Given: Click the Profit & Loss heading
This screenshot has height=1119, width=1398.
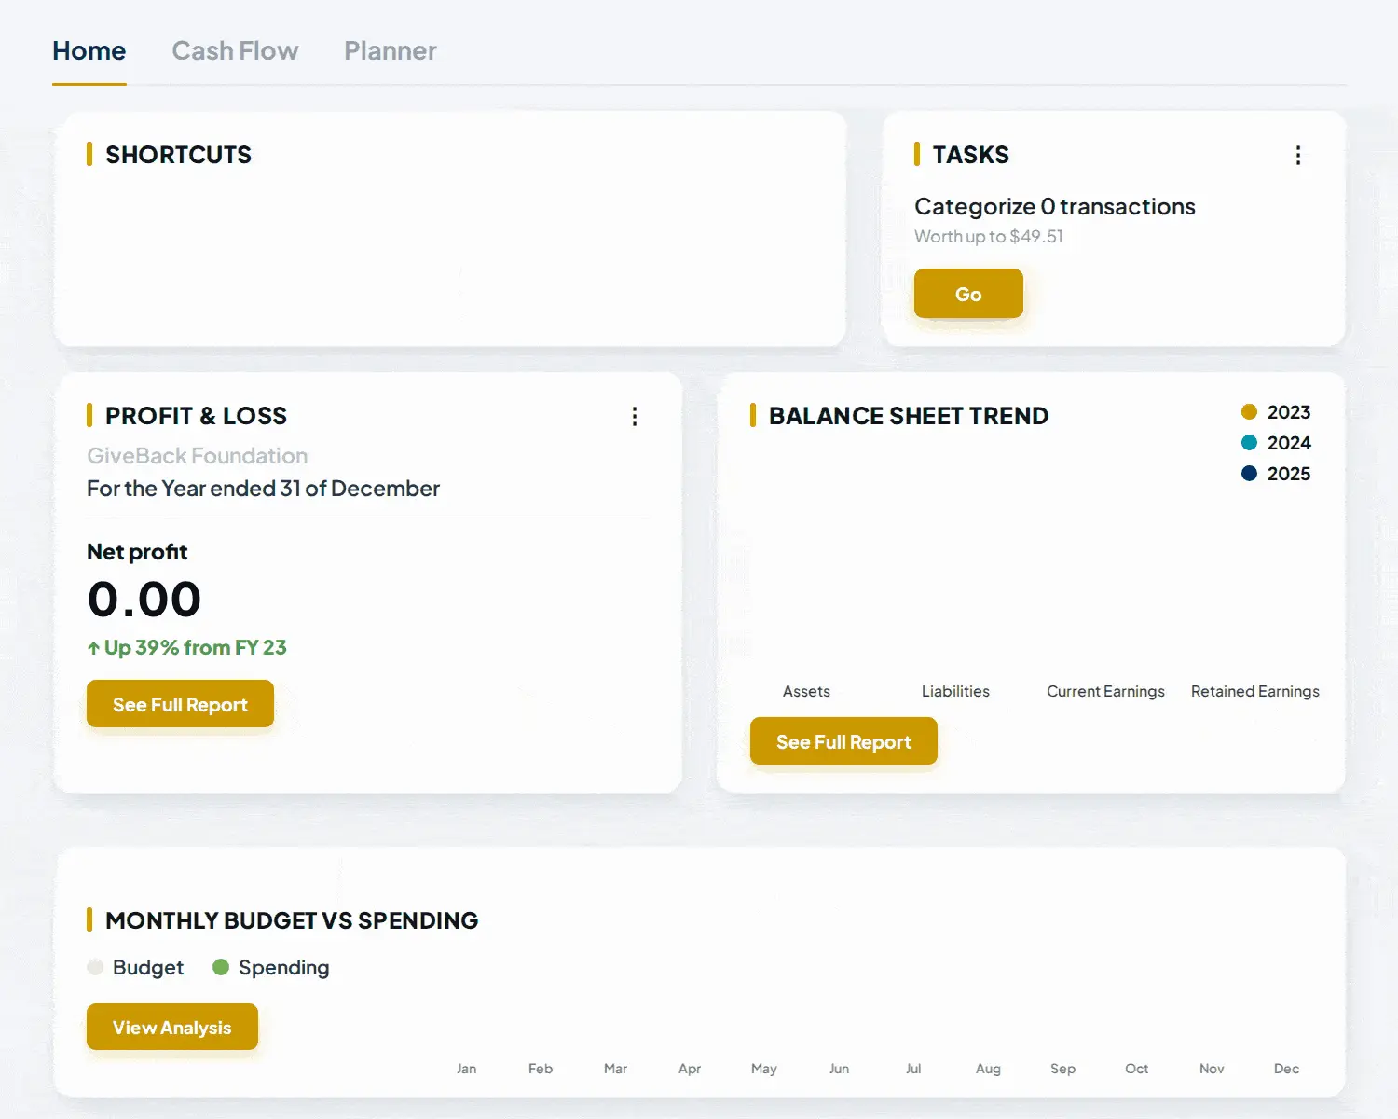Looking at the screenshot, I should pos(196,416).
